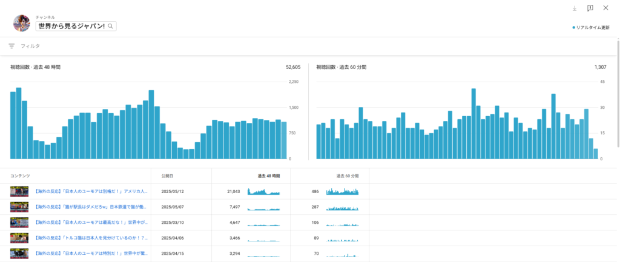Close the analytics view with X
Screen dimensions: 620x262
coord(605,8)
